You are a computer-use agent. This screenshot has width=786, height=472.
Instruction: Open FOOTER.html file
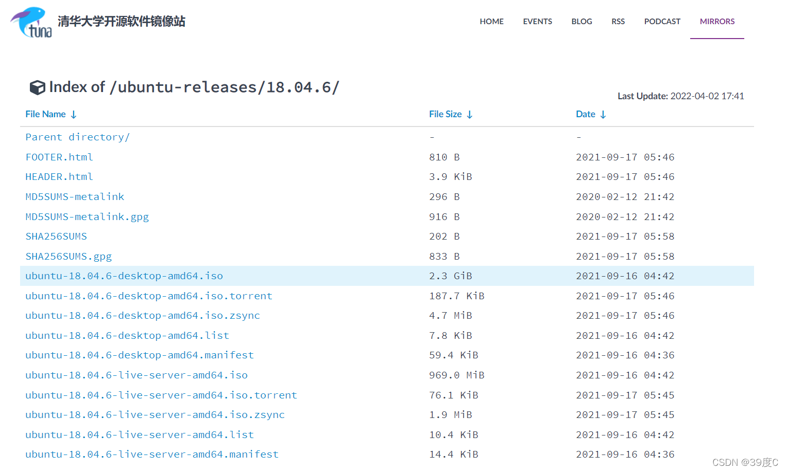[59, 157]
